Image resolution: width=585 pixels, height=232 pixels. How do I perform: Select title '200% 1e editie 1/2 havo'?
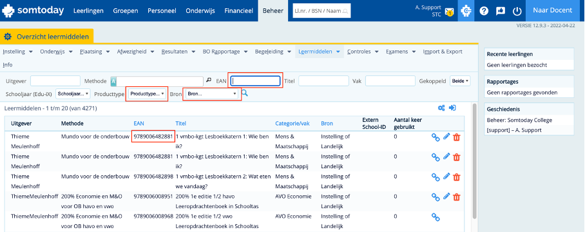point(205,196)
